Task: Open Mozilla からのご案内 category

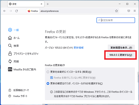Action: pyautogui.click(x=22, y=69)
